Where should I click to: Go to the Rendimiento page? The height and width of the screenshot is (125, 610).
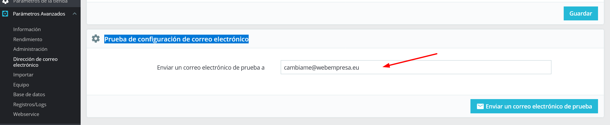pyautogui.click(x=28, y=40)
